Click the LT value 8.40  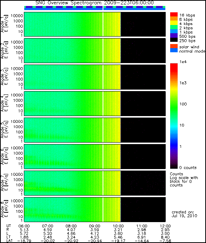(x=165, y=237)
